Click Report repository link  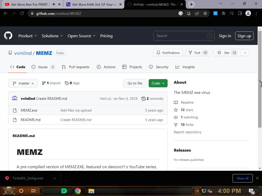tap(188, 132)
